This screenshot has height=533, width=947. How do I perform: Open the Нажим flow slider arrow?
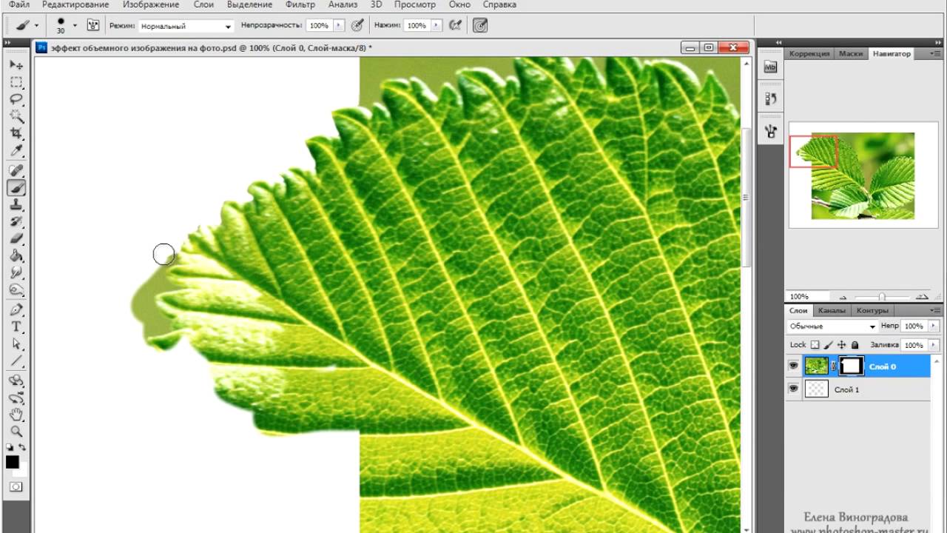pos(437,25)
